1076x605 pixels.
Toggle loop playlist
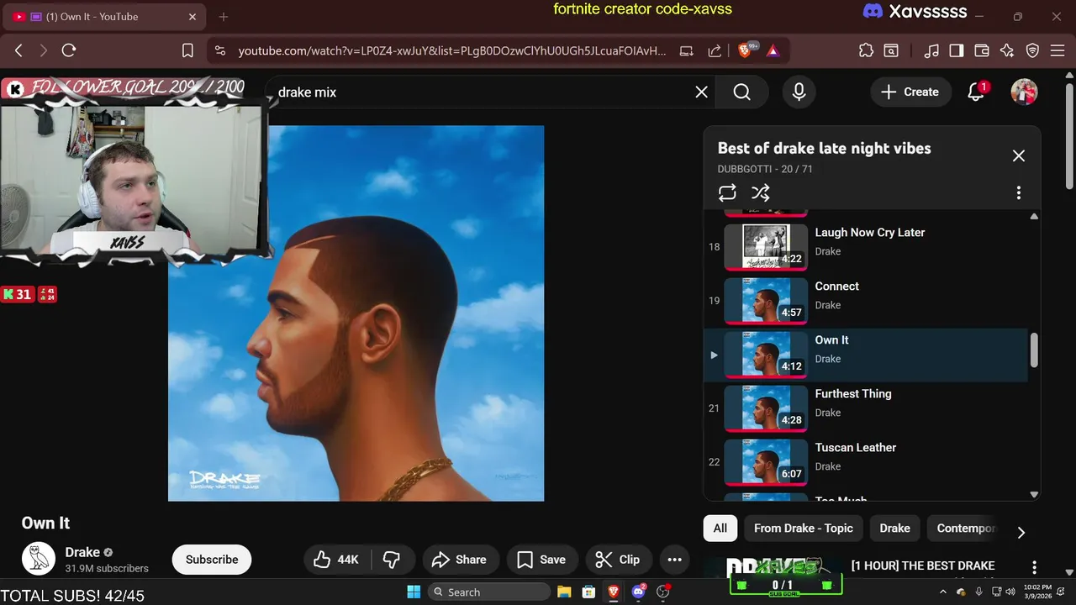[727, 192]
